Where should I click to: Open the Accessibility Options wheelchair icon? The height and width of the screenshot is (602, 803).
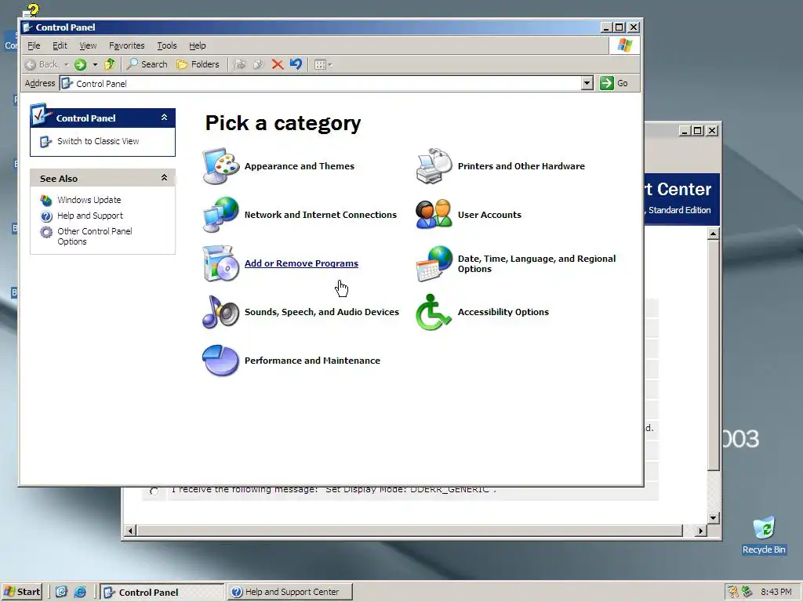tap(434, 312)
